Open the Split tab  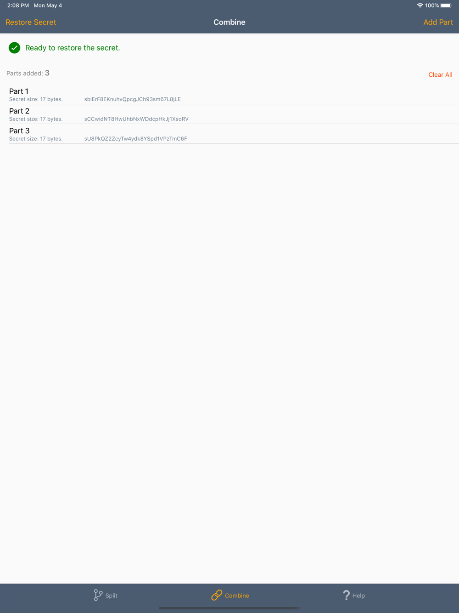point(106,595)
